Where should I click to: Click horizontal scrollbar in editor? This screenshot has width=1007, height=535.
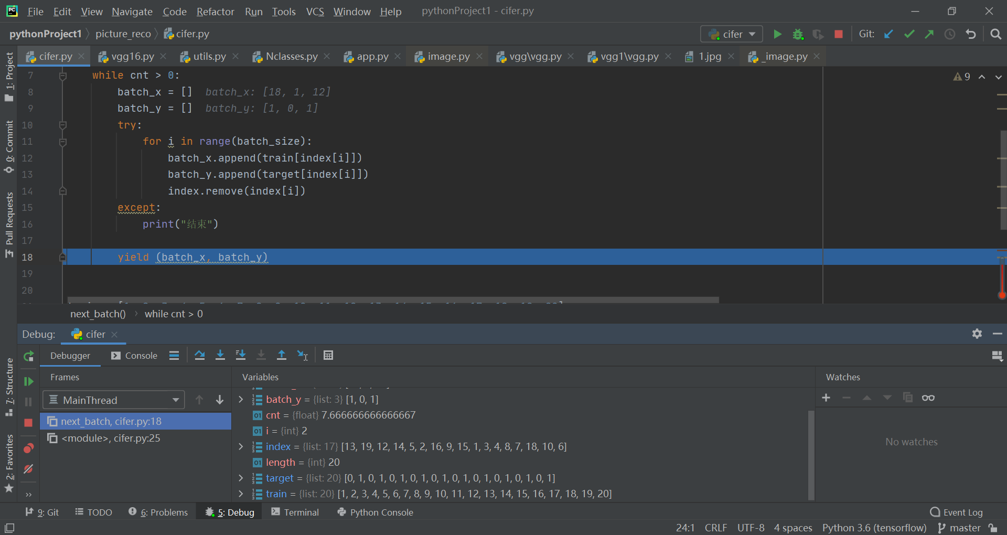point(393,300)
